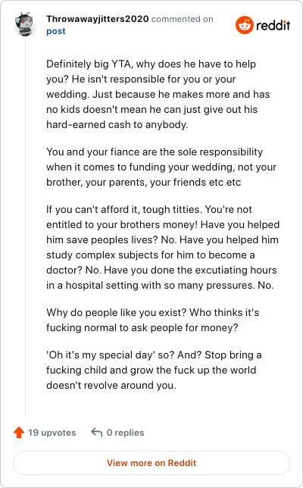Click the reply arrow icon

pyautogui.click(x=97, y=432)
